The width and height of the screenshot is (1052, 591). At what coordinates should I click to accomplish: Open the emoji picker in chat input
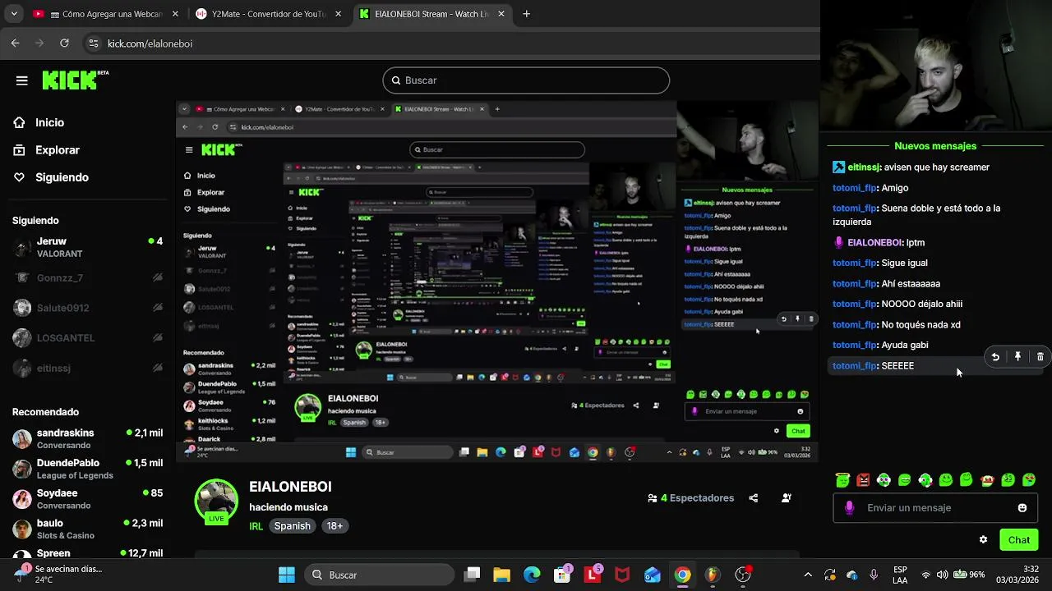[x=1022, y=508]
